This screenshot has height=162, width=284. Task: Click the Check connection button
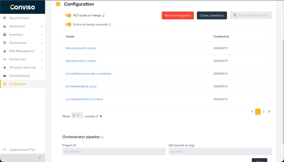212,16
